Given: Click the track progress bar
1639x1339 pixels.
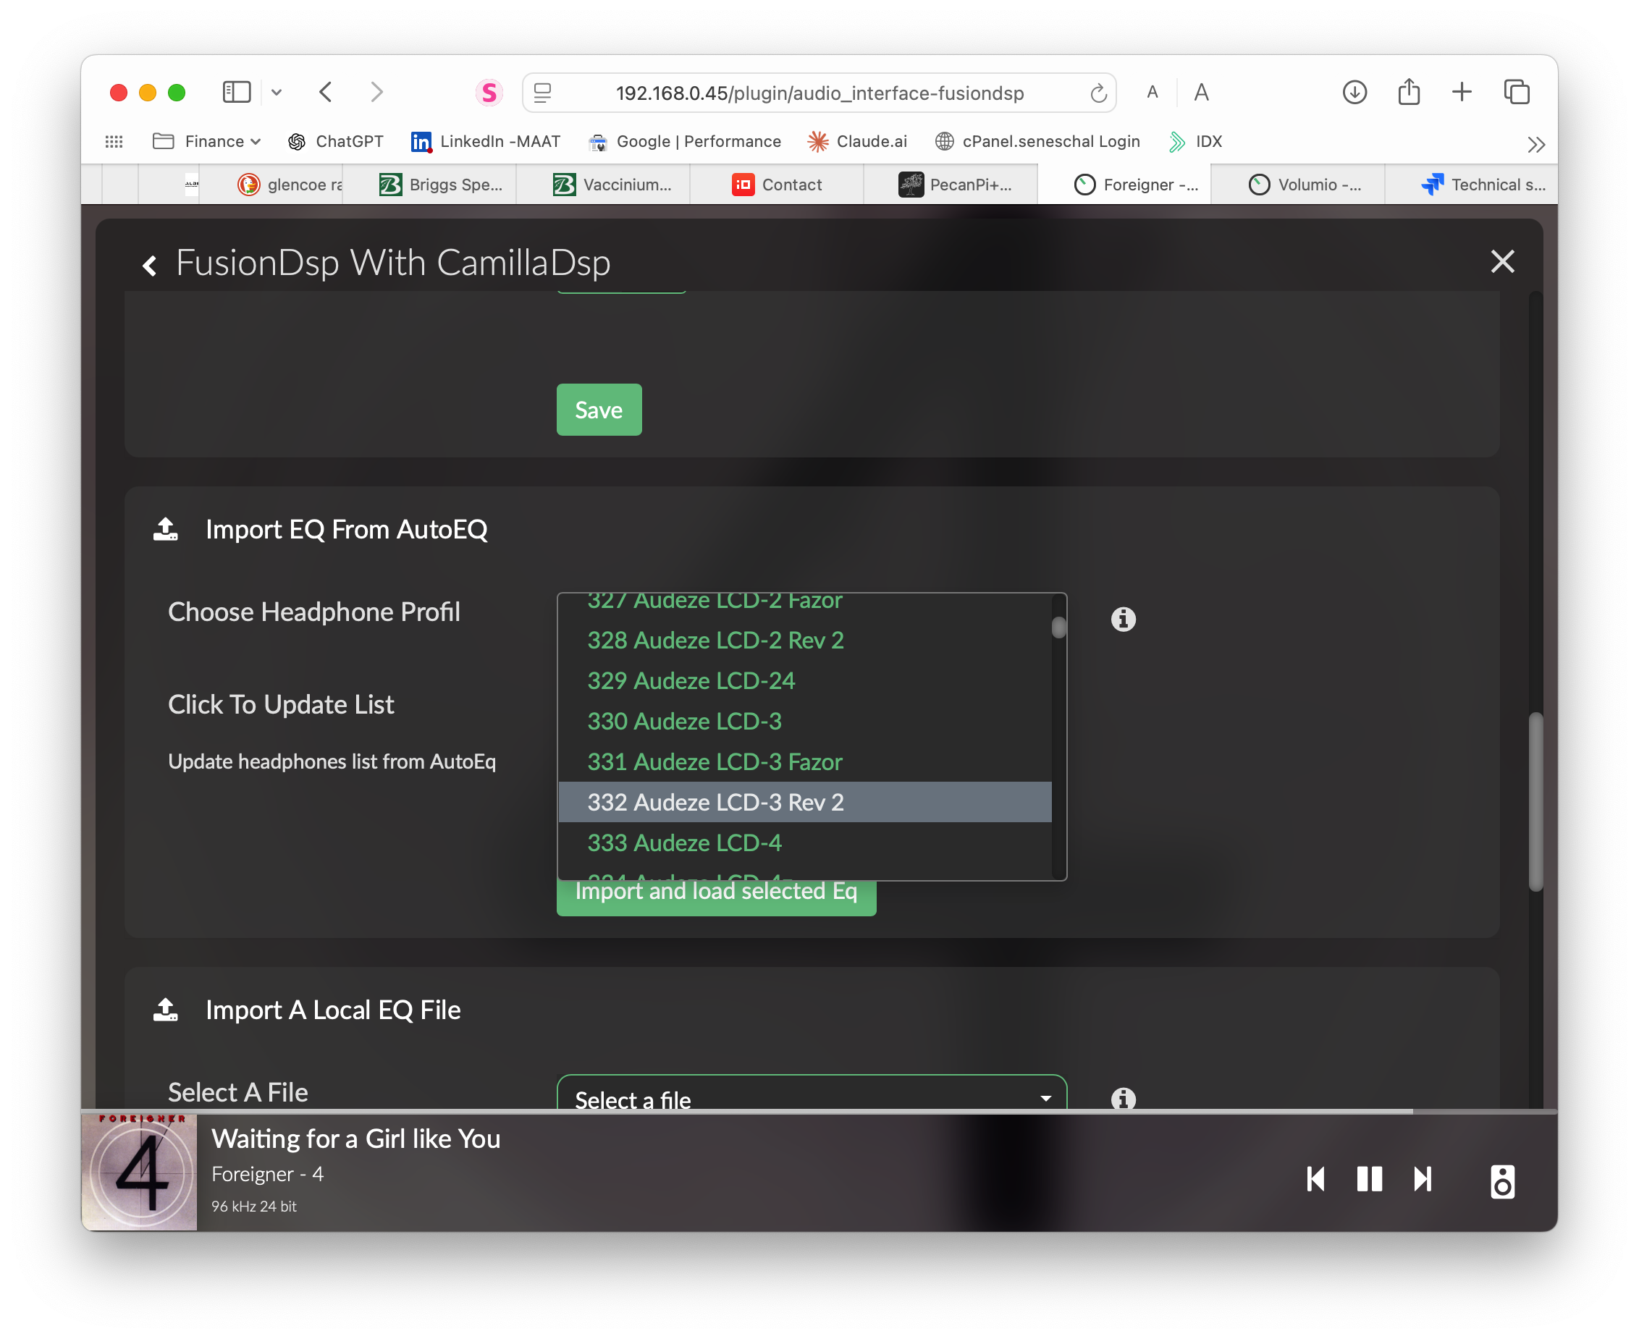Looking at the screenshot, I should coord(819,1112).
